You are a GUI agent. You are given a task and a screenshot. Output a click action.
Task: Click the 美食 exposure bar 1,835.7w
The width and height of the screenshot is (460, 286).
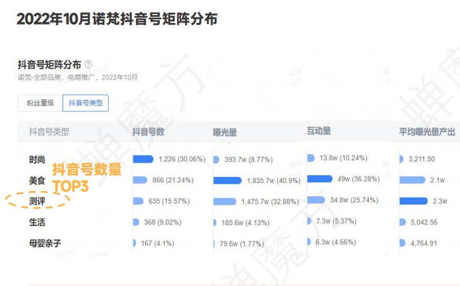[227, 180]
